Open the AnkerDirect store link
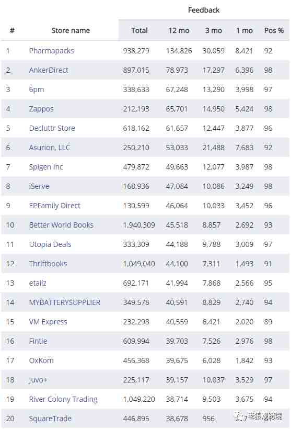The height and width of the screenshot is (429, 291). (x=49, y=70)
